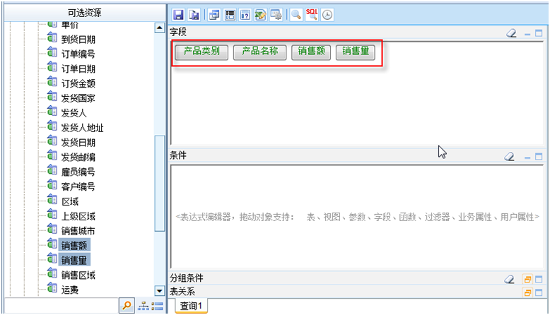Select 到货日期 in the resource tree
This screenshot has height=315, width=550.
click(78, 40)
